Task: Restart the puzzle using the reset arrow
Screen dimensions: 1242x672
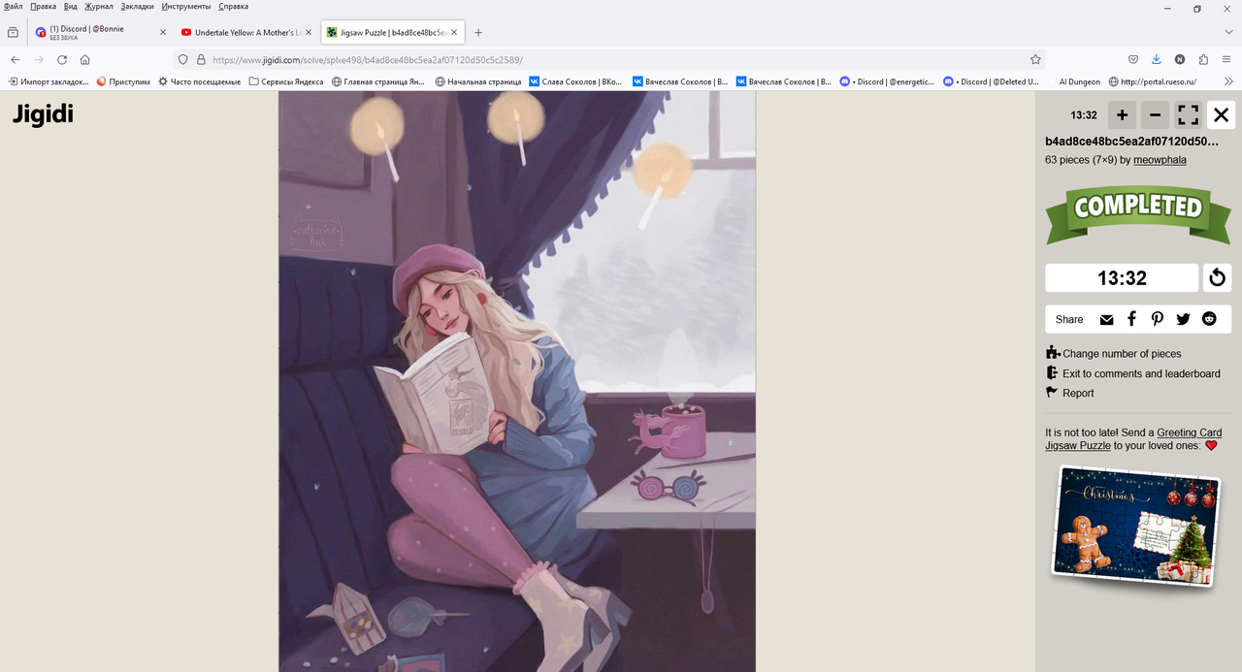Action: pyautogui.click(x=1217, y=278)
